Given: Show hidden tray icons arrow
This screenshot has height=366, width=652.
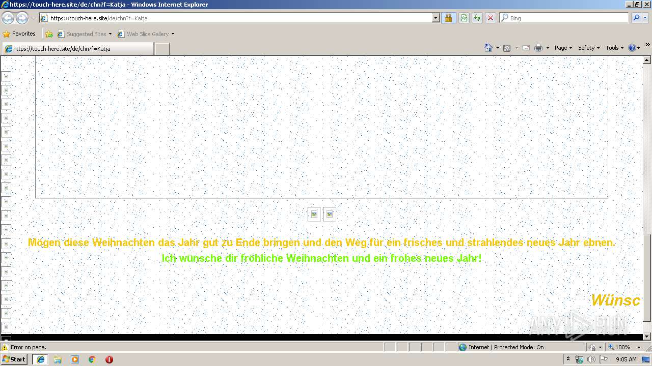Looking at the screenshot, I should [x=568, y=359].
